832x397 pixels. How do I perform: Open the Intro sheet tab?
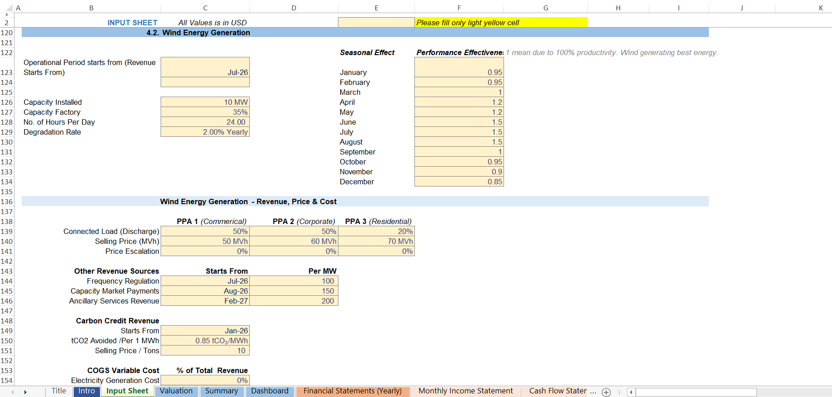coord(86,391)
